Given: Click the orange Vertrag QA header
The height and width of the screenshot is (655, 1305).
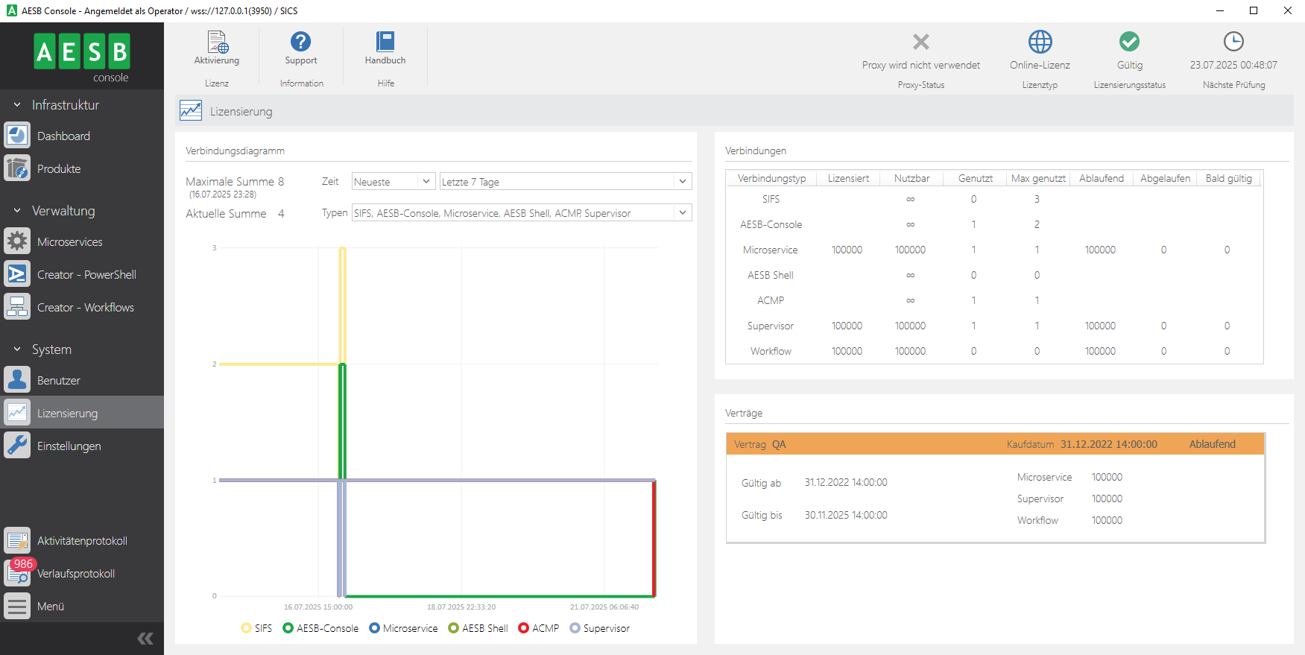Looking at the screenshot, I should point(994,444).
